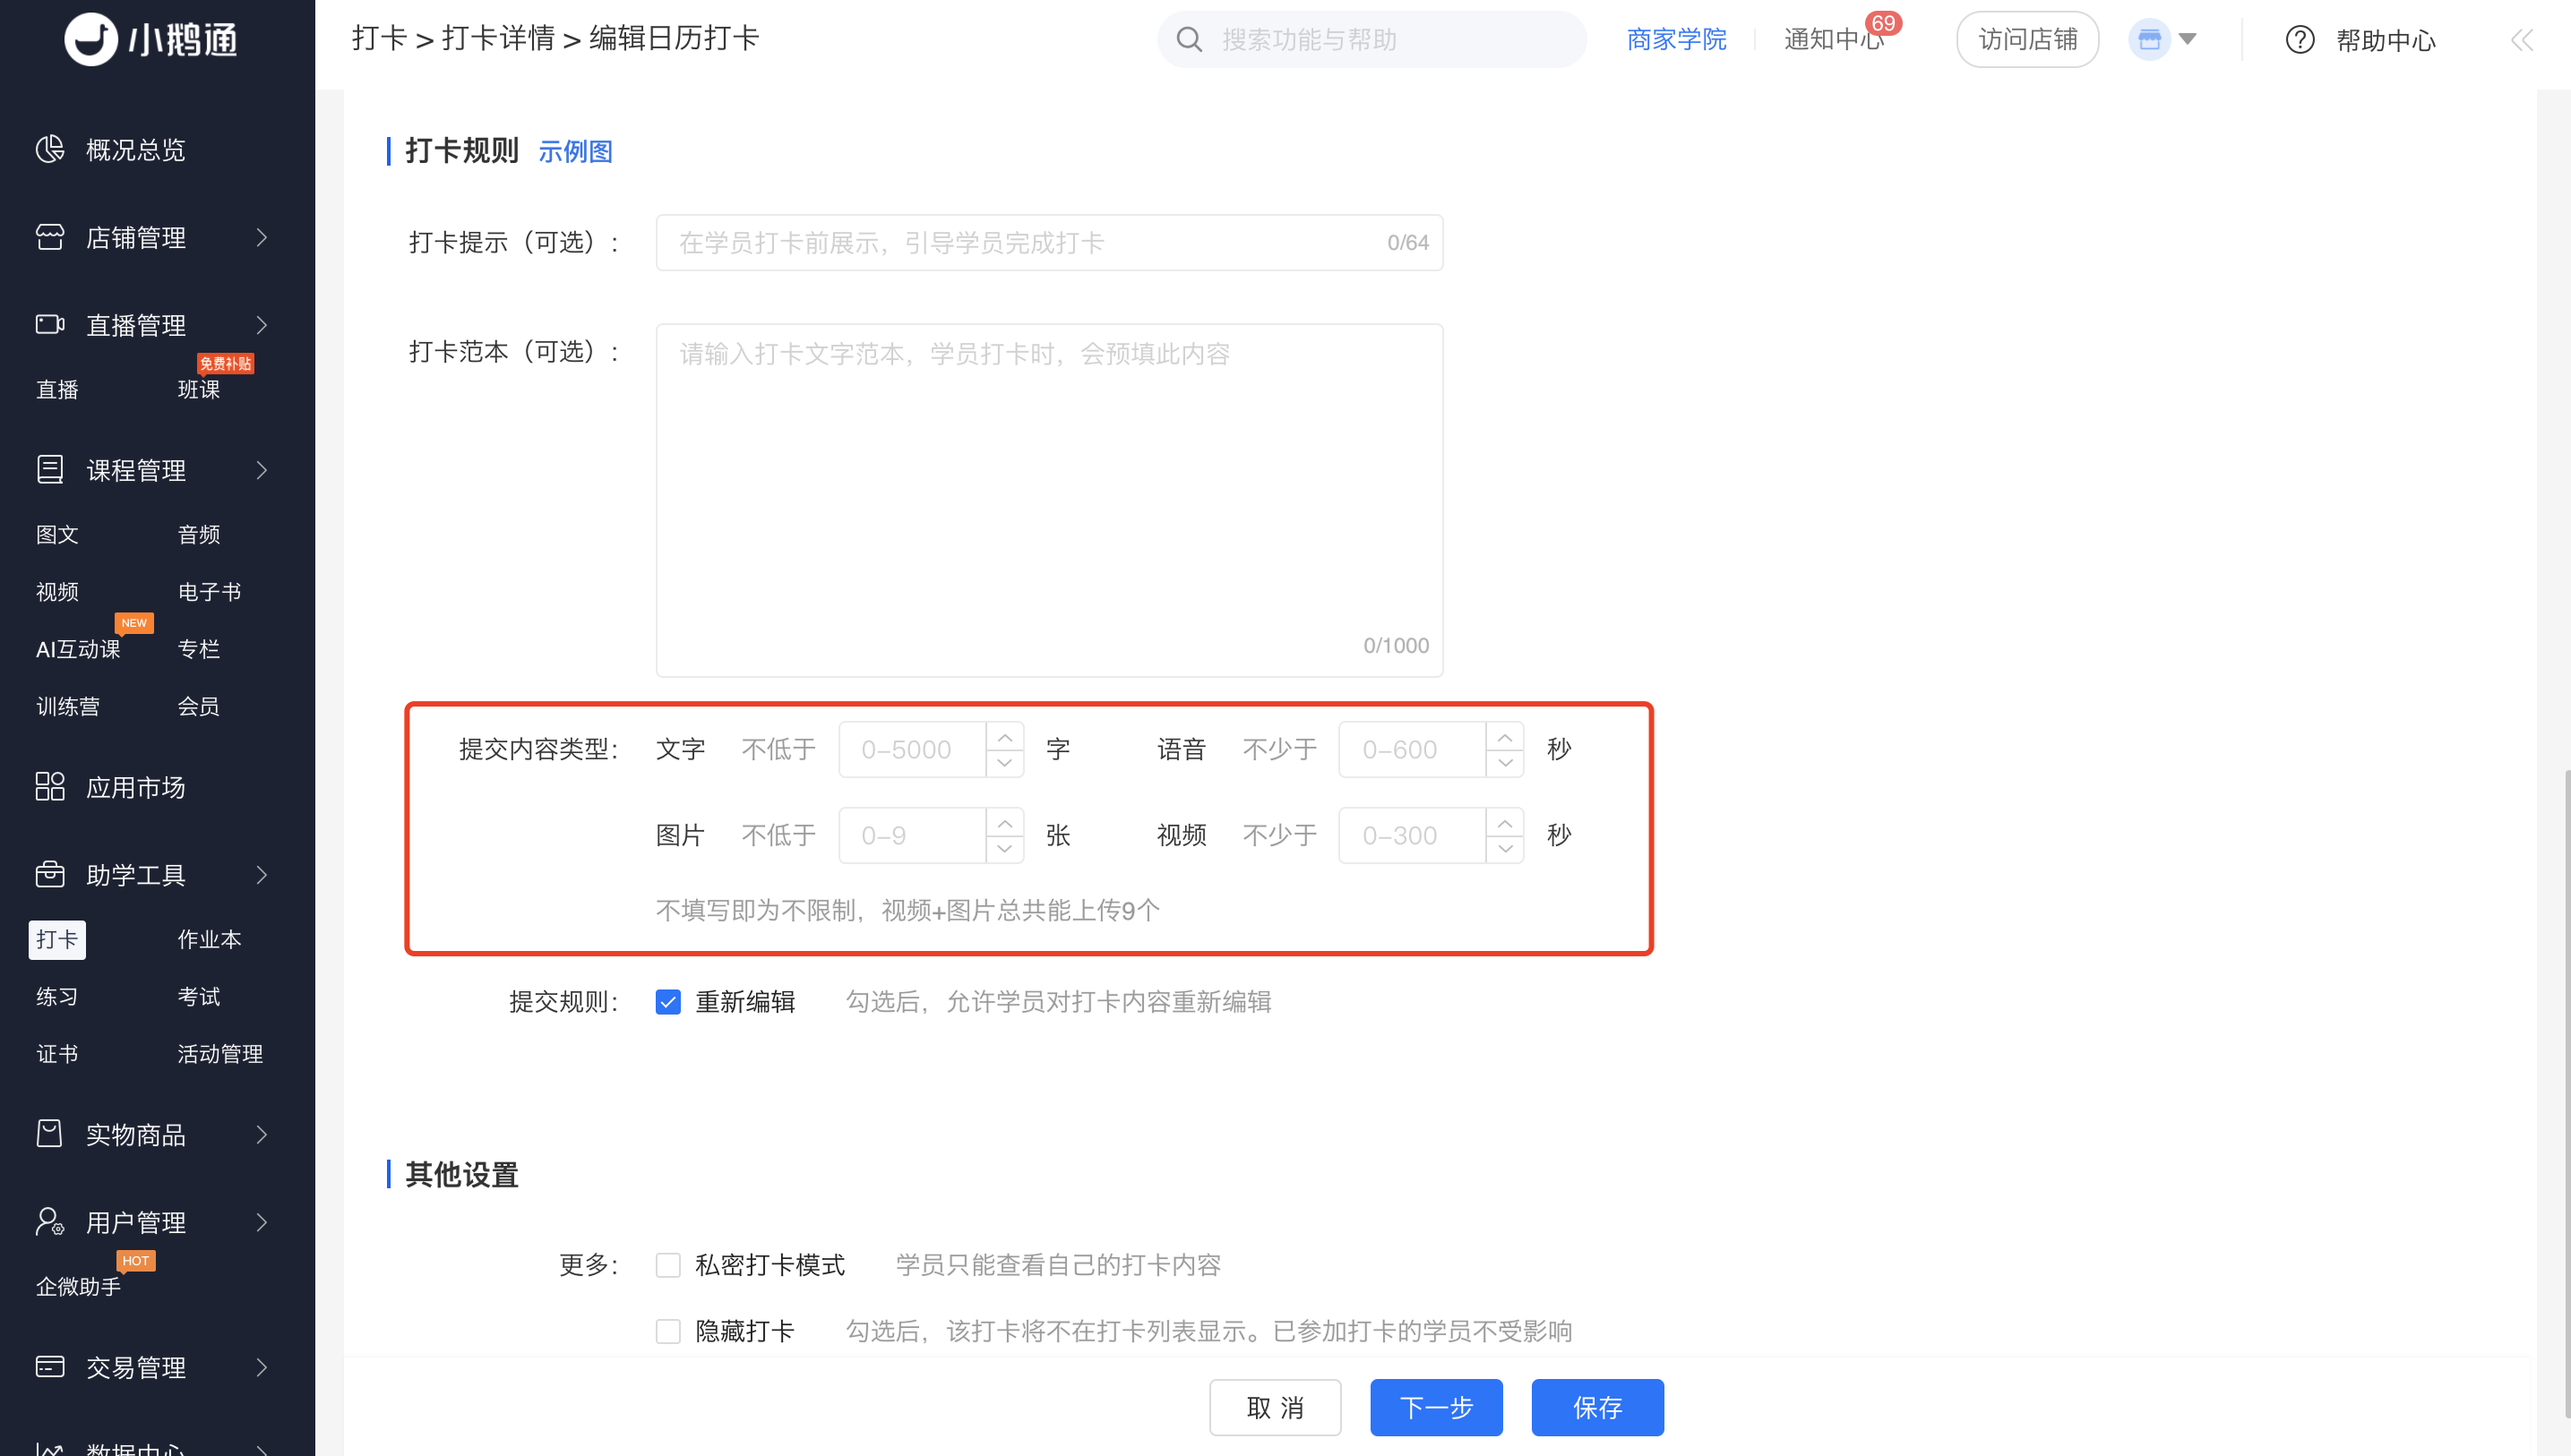Expand 交易管理 submenu arrow
2571x1456 pixels.
pos(262,1366)
